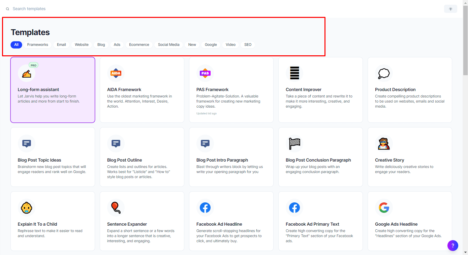
Task: Click the Creative Story superhero icon
Action: (384, 144)
